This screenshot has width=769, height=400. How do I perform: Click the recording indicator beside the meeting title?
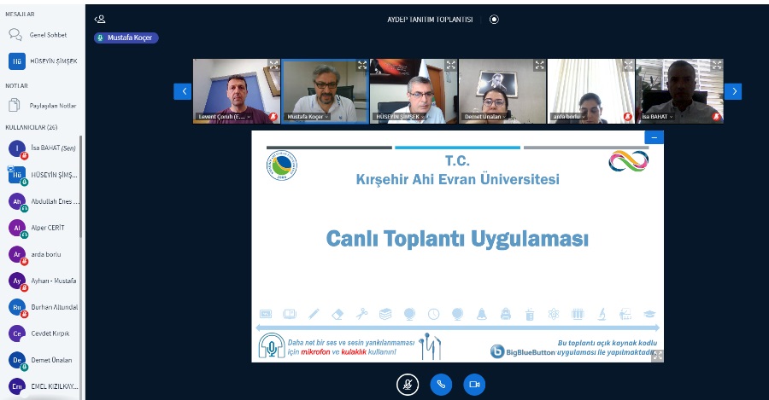[494, 20]
